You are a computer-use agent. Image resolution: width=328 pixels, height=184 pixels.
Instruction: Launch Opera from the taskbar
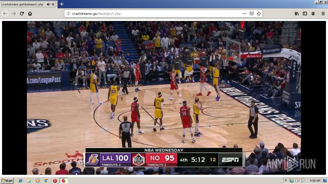pyautogui.click(x=55, y=181)
